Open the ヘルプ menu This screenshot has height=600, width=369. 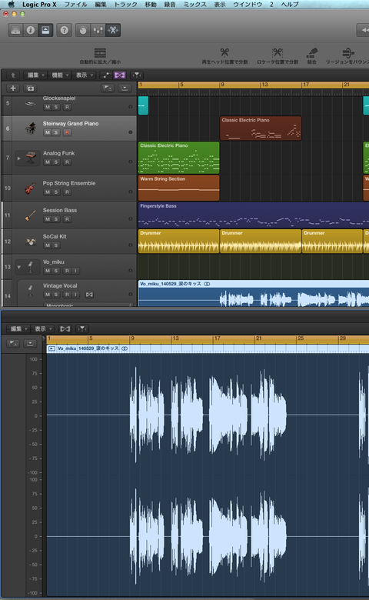point(290,4)
